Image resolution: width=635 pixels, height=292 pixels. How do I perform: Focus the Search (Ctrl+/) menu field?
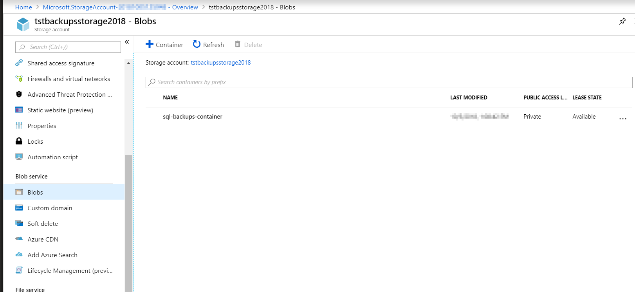pos(68,47)
